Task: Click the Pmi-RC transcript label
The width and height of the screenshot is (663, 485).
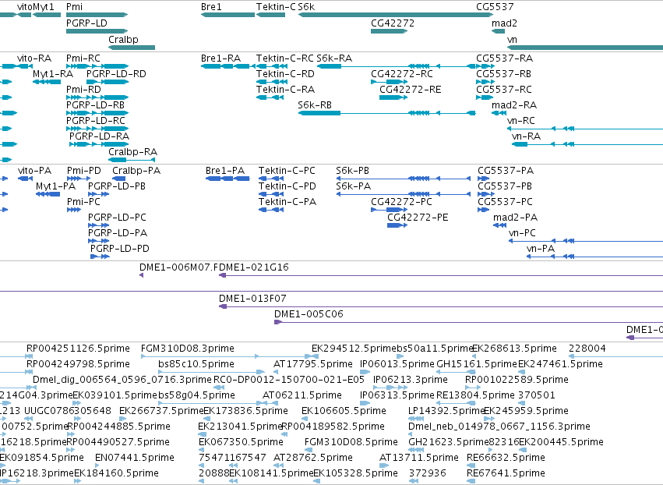Action: click(83, 58)
